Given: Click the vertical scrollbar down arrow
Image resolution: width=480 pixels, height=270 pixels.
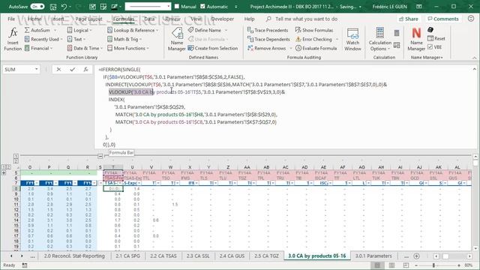Looking at the screenshot, I should click(x=475, y=248).
